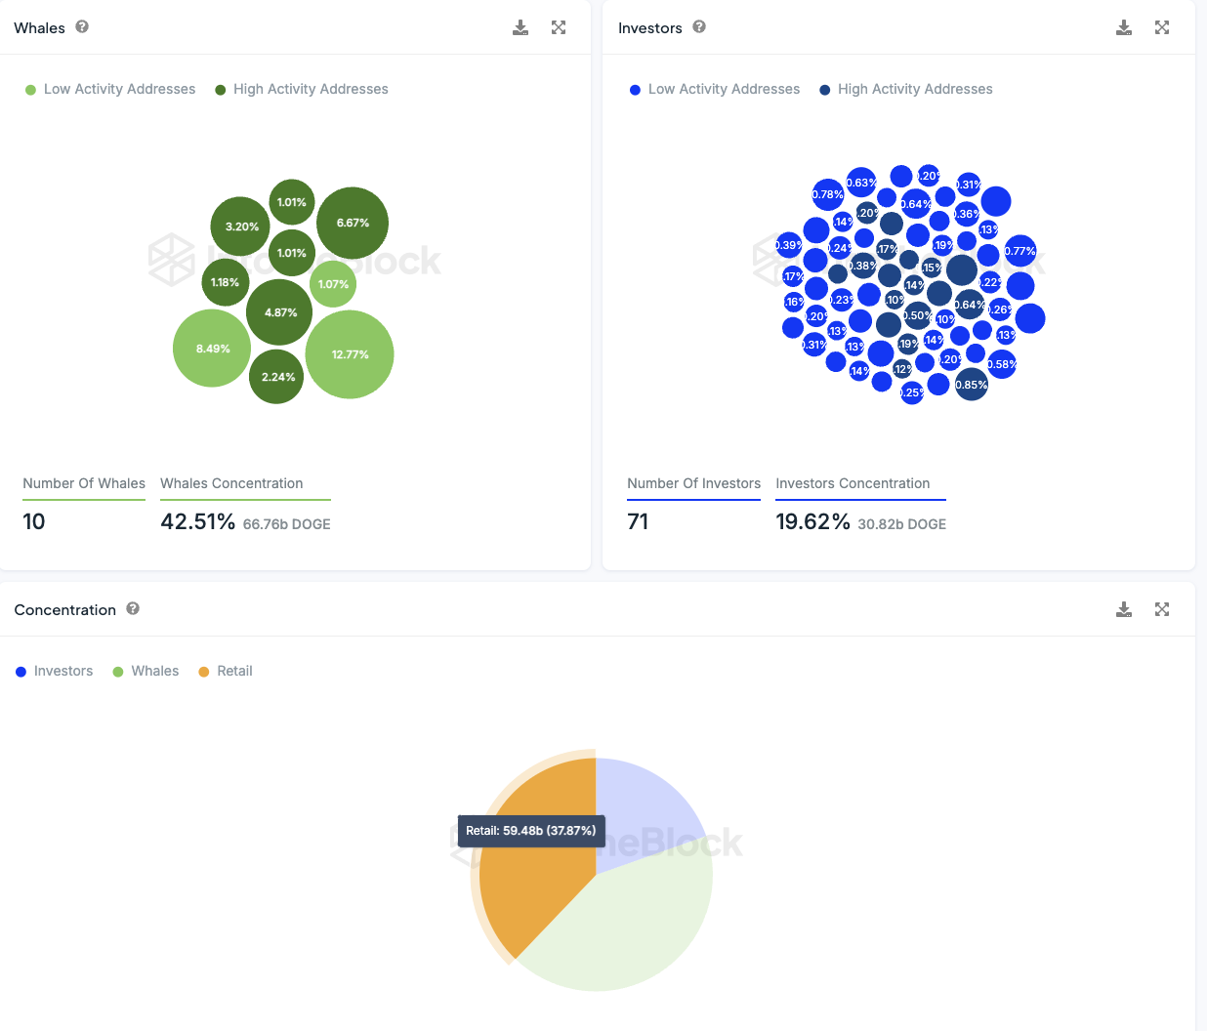This screenshot has height=1031, width=1207.
Task: Download the Whales chart data
Action: tap(520, 27)
